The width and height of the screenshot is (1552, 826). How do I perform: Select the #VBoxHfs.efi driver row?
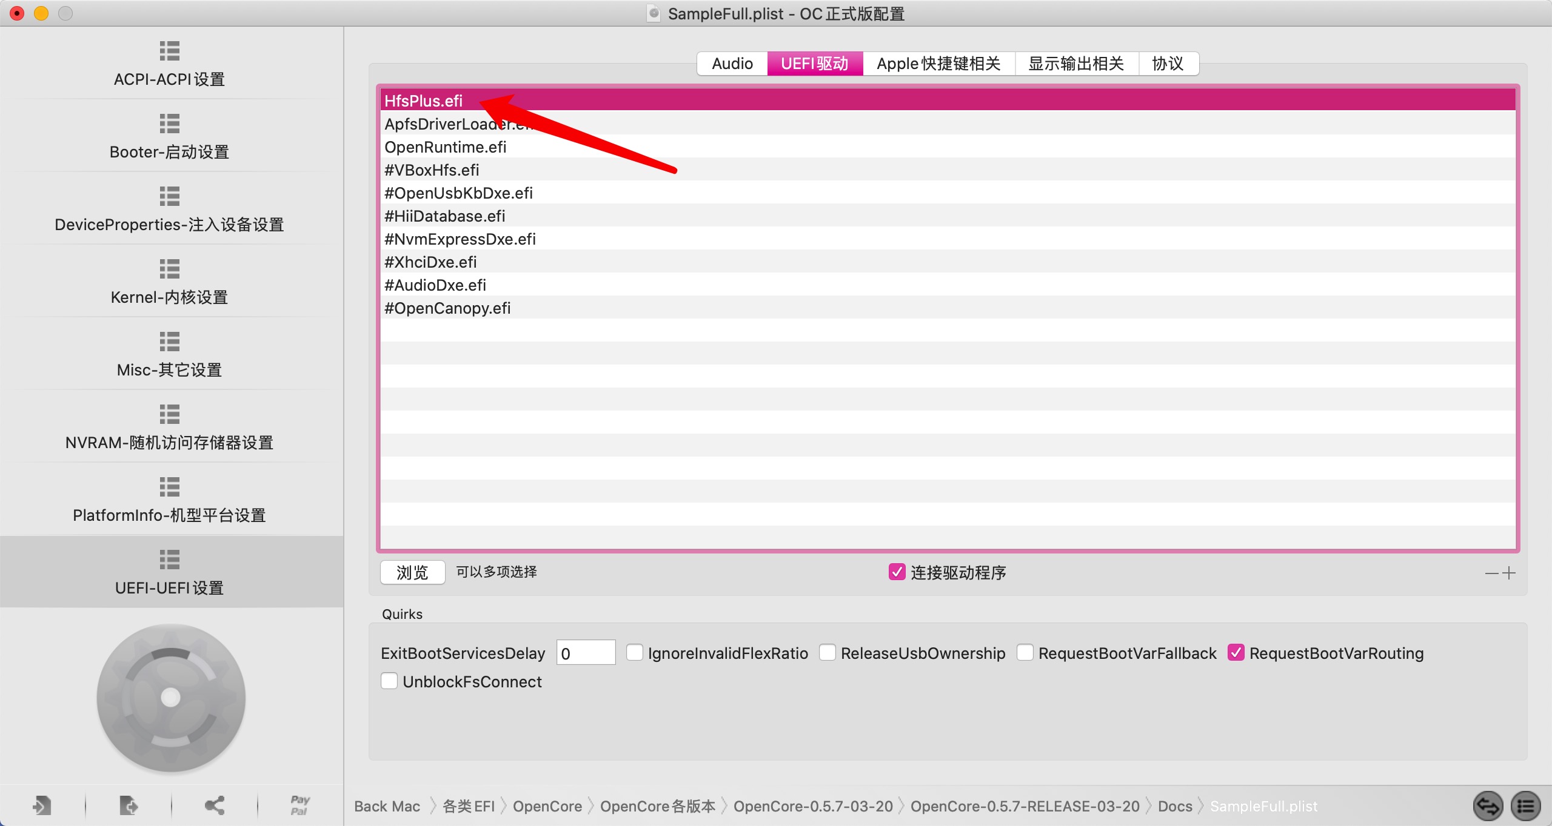click(x=948, y=170)
